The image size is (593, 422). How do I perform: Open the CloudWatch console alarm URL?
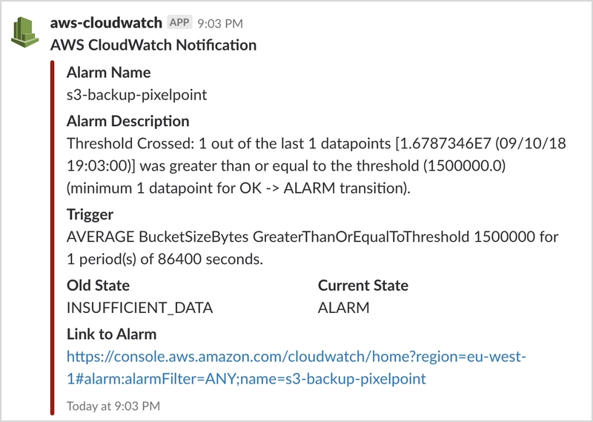[x=296, y=357]
